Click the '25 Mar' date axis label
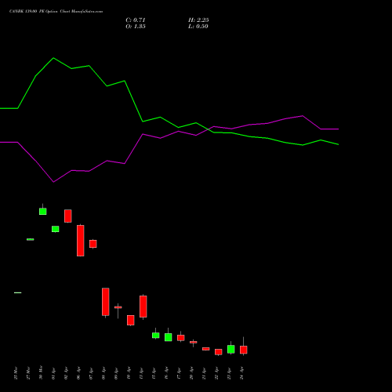The height and width of the screenshot is (392, 392). [16, 373]
